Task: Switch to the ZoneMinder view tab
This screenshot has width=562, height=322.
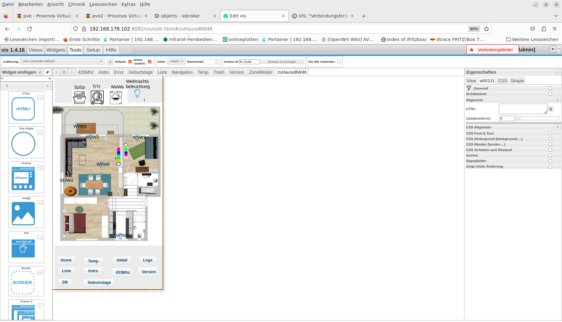Action: click(x=261, y=72)
